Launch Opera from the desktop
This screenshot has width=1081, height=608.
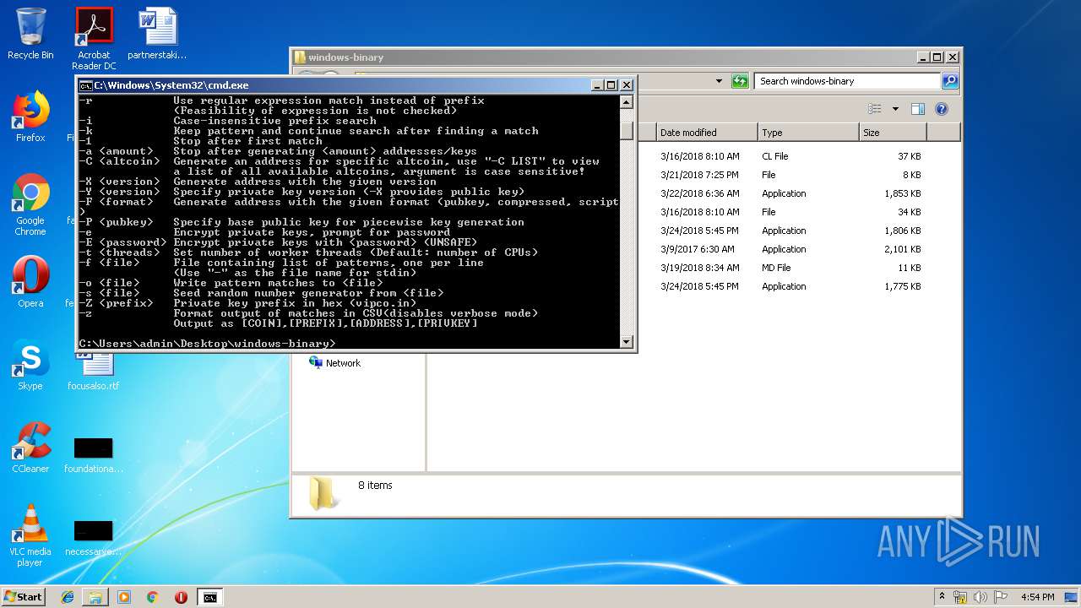click(30, 281)
